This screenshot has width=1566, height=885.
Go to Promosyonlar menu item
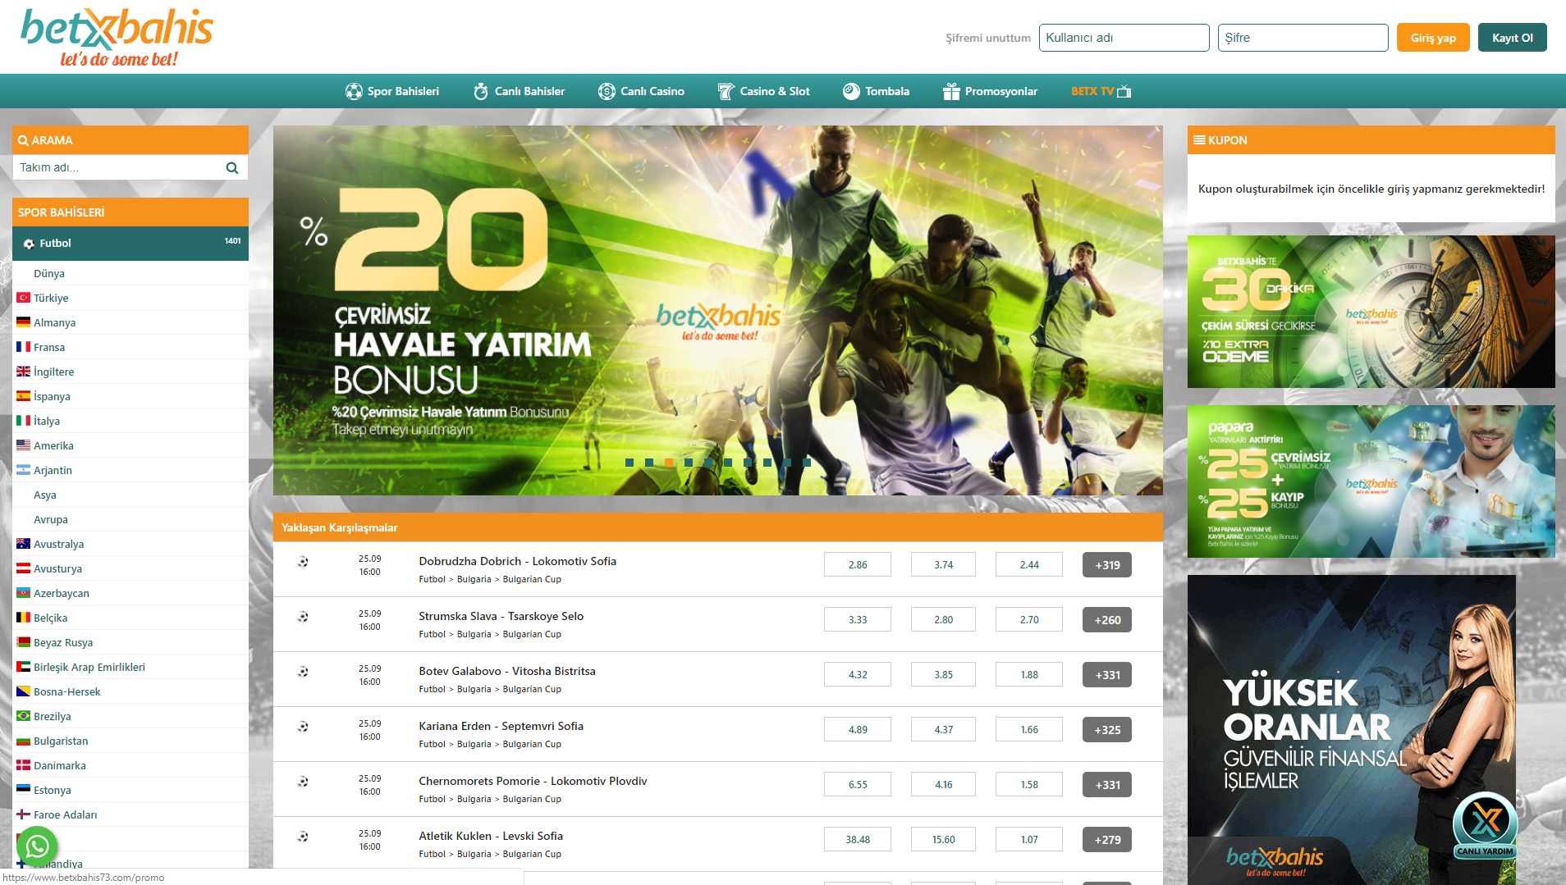pyautogui.click(x=990, y=92)
